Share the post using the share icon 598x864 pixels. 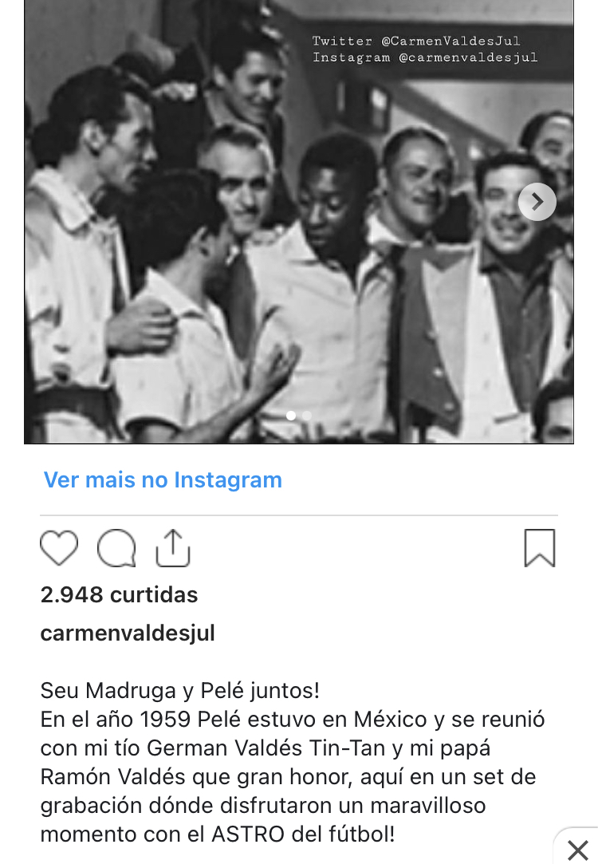(x=173, y=548)
